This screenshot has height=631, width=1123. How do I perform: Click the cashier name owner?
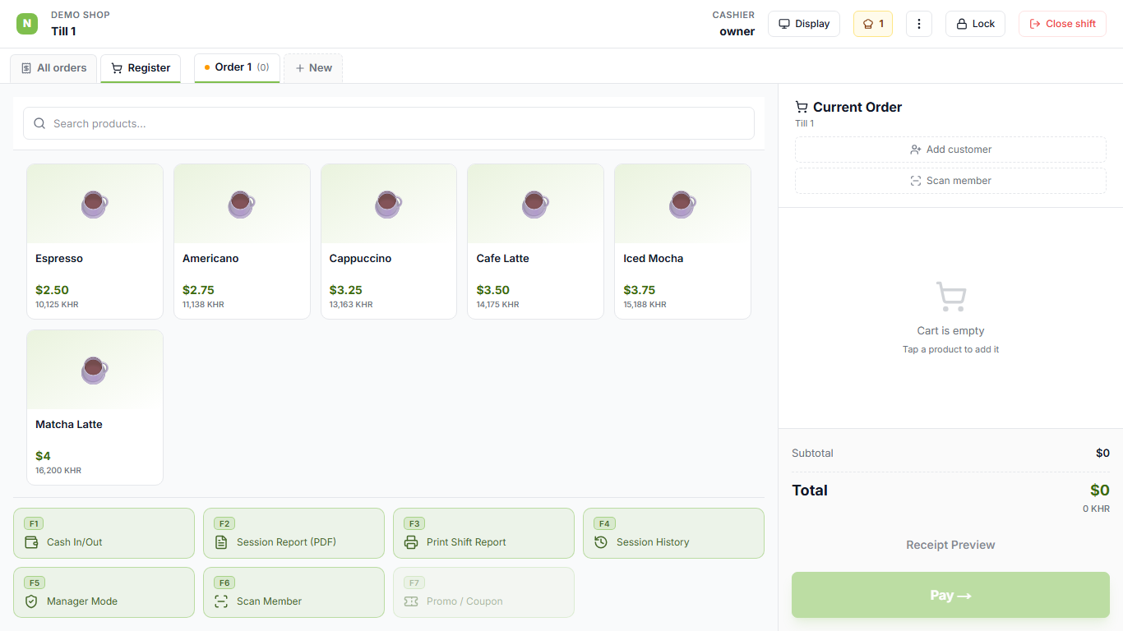[737, 31]
